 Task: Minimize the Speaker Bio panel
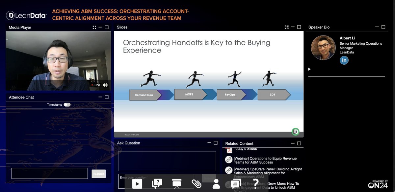(x=377, y=27)
